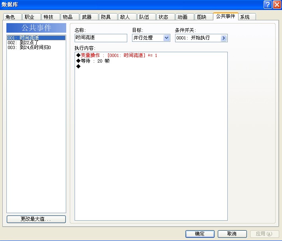The width and height of the screenshot is (282, 241).
Task: Switch to the 队伍 tab
Action: (x=146, y=17)
